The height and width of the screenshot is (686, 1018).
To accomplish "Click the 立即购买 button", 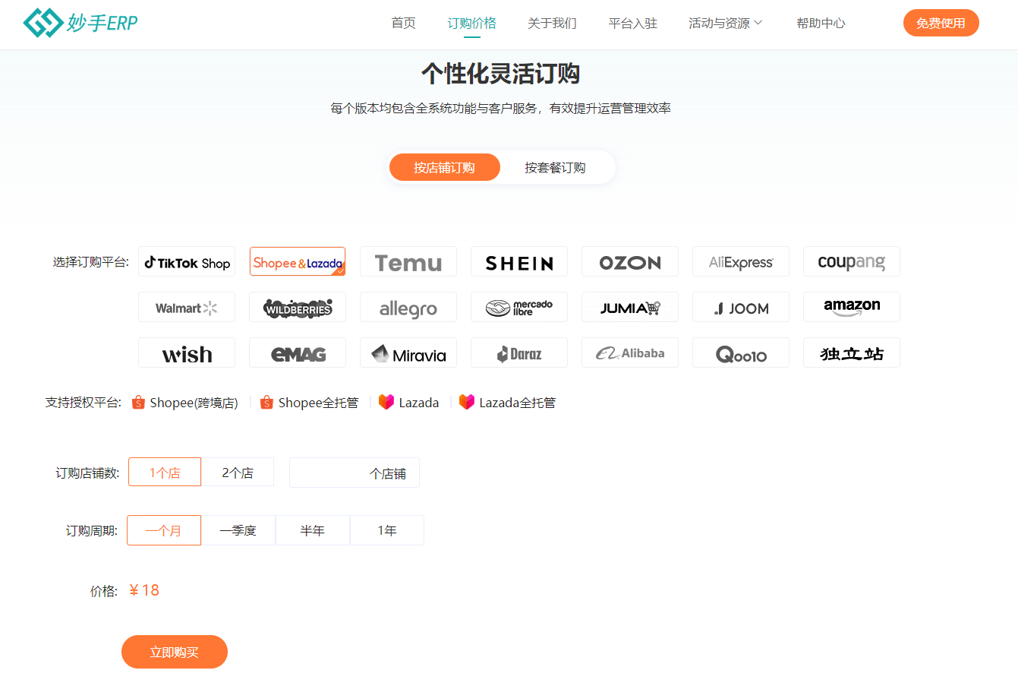I will point(175,652).
